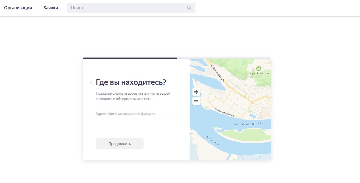Click the прот. Самаровская channel label
Viewport: 360px width, 183px height.
pos(246,124)
